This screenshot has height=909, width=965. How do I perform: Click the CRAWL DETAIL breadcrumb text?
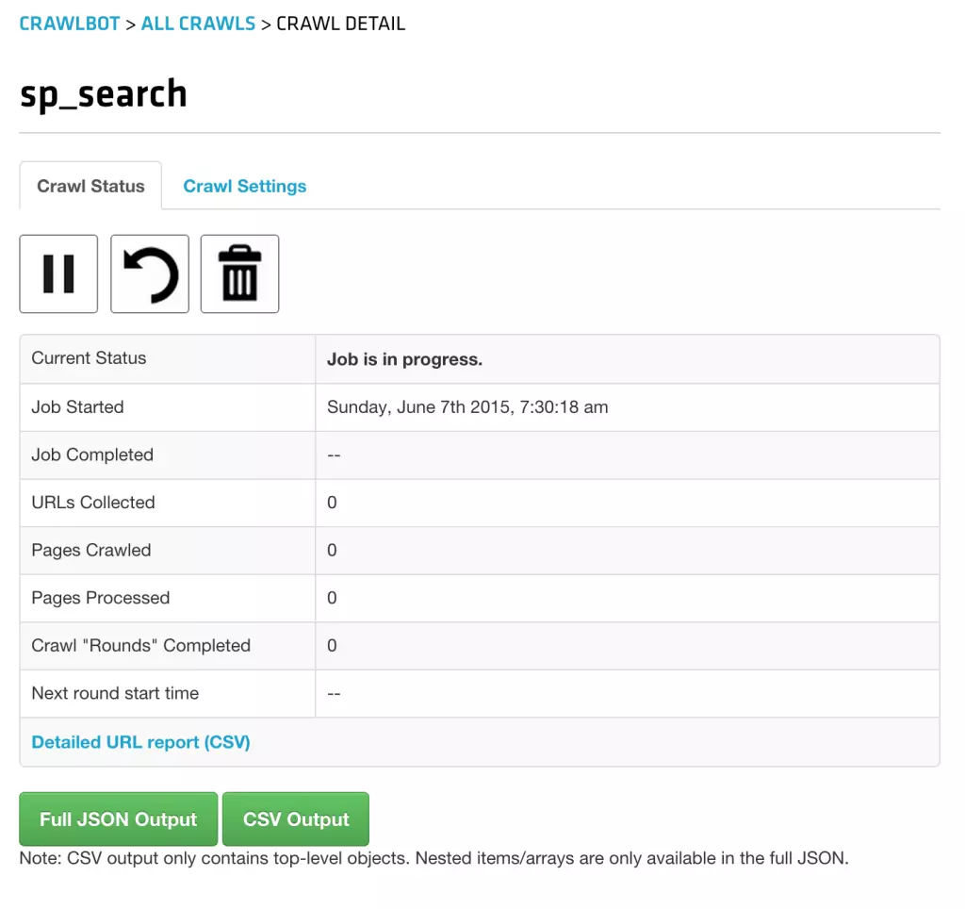pyautogui.click(x=340, y=24)
